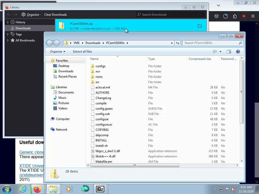Image resolution: width=259 pixels, height=194 pixels.
Task: Select Computer in the navigation pane
Action: coord(63,119)
